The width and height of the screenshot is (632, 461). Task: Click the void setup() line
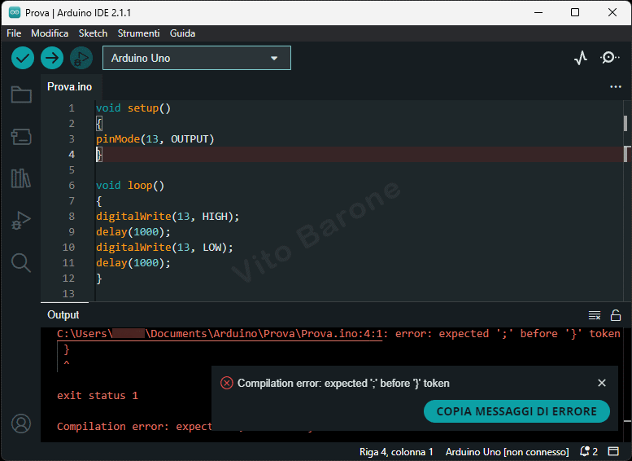133,108
